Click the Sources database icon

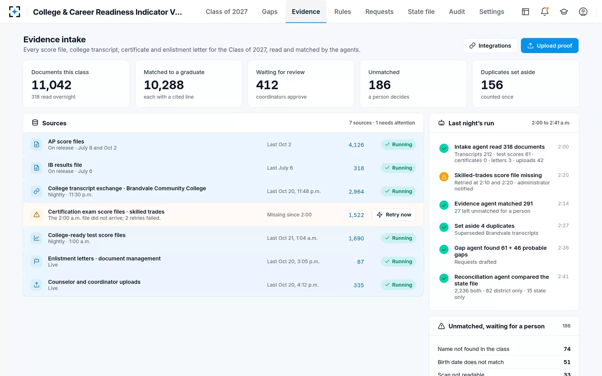tap(35, 123)
